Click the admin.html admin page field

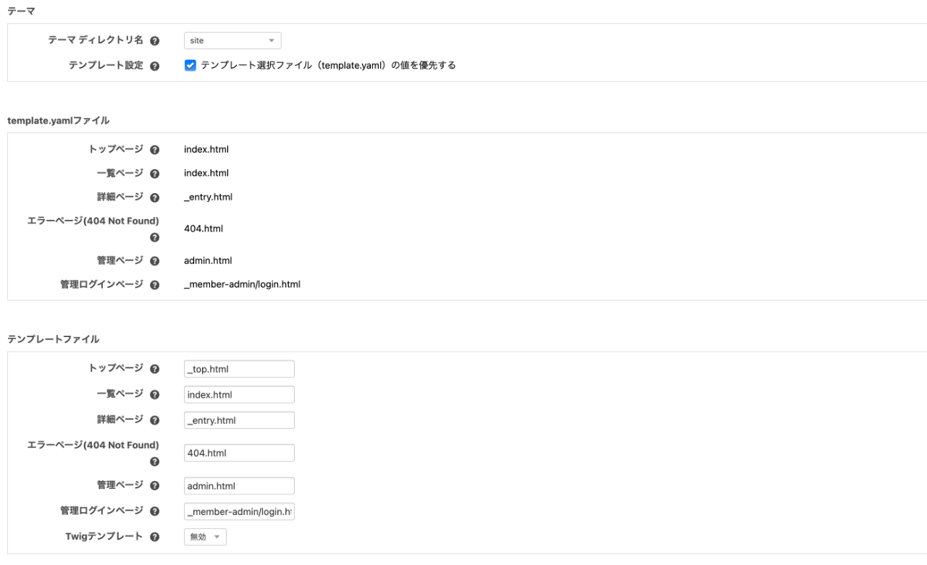tap(239, 485)
